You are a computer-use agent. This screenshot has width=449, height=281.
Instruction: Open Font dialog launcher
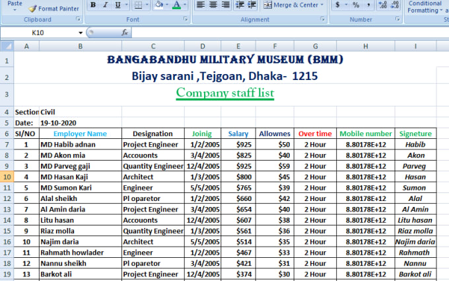click(x=186, y=19)
